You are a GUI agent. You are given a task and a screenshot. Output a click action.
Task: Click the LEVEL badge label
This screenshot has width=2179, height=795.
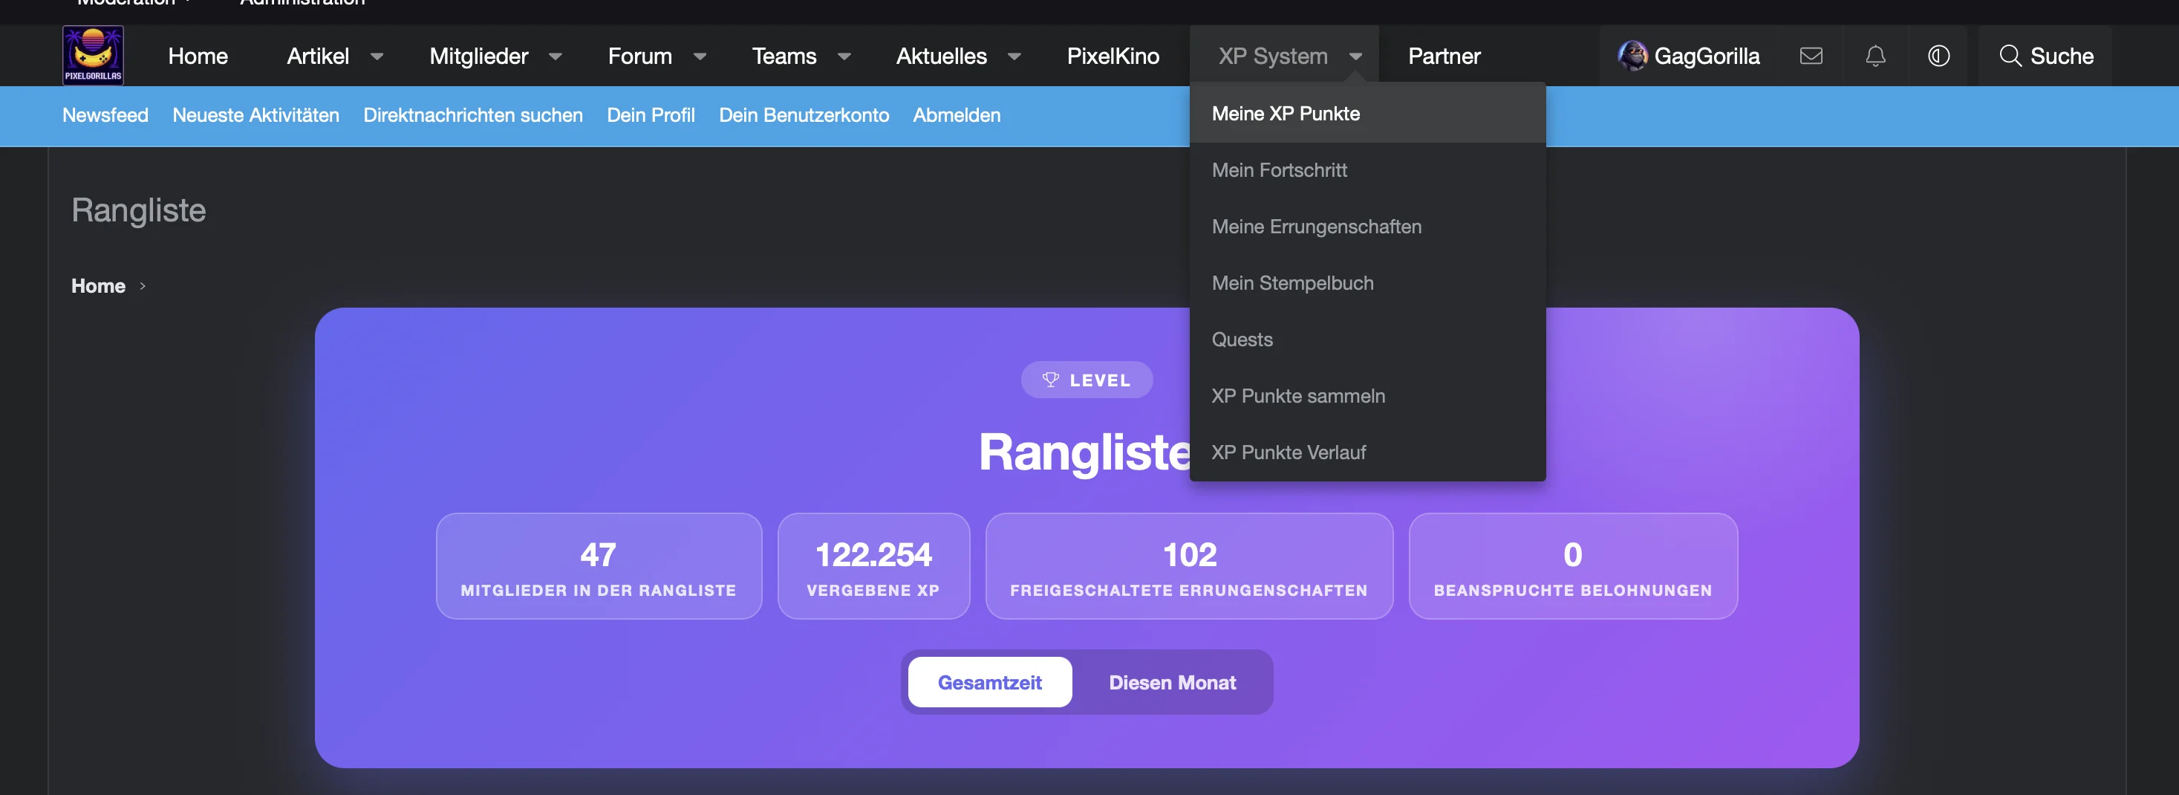[1100, 380]
